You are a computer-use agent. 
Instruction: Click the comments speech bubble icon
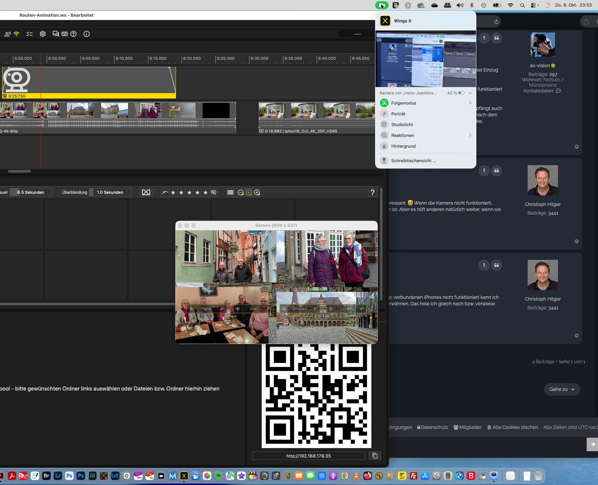click(55, 34)
